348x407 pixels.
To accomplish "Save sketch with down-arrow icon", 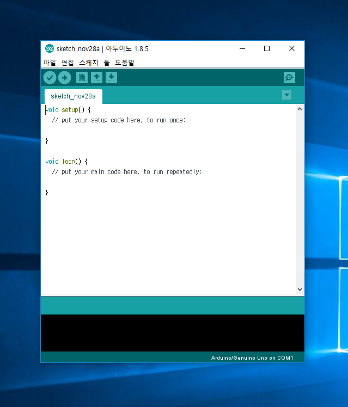I will 112,78.
